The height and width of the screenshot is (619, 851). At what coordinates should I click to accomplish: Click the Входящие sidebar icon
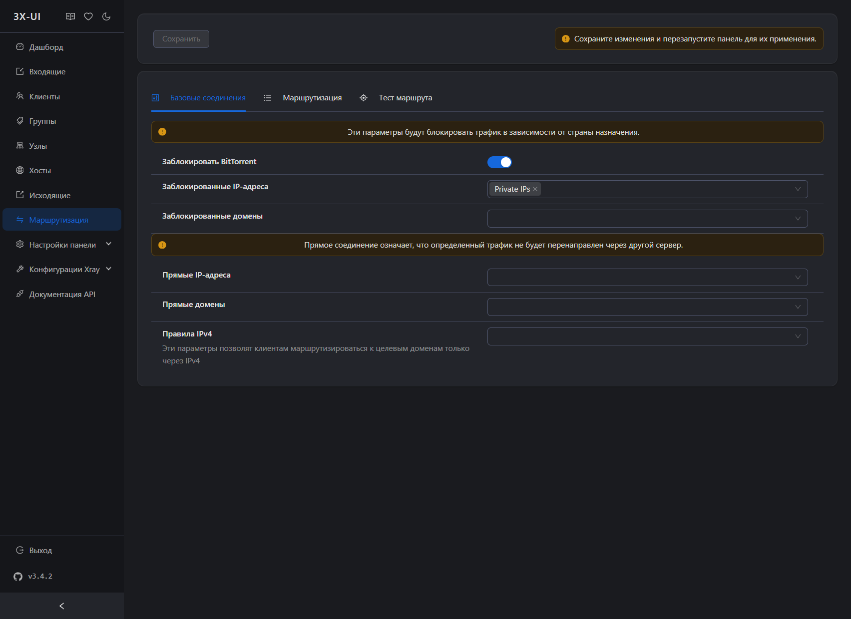coord(20,71)
